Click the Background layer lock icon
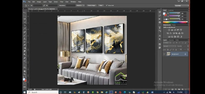The width and height of the screenshot is (205, 94). point(185,54)
